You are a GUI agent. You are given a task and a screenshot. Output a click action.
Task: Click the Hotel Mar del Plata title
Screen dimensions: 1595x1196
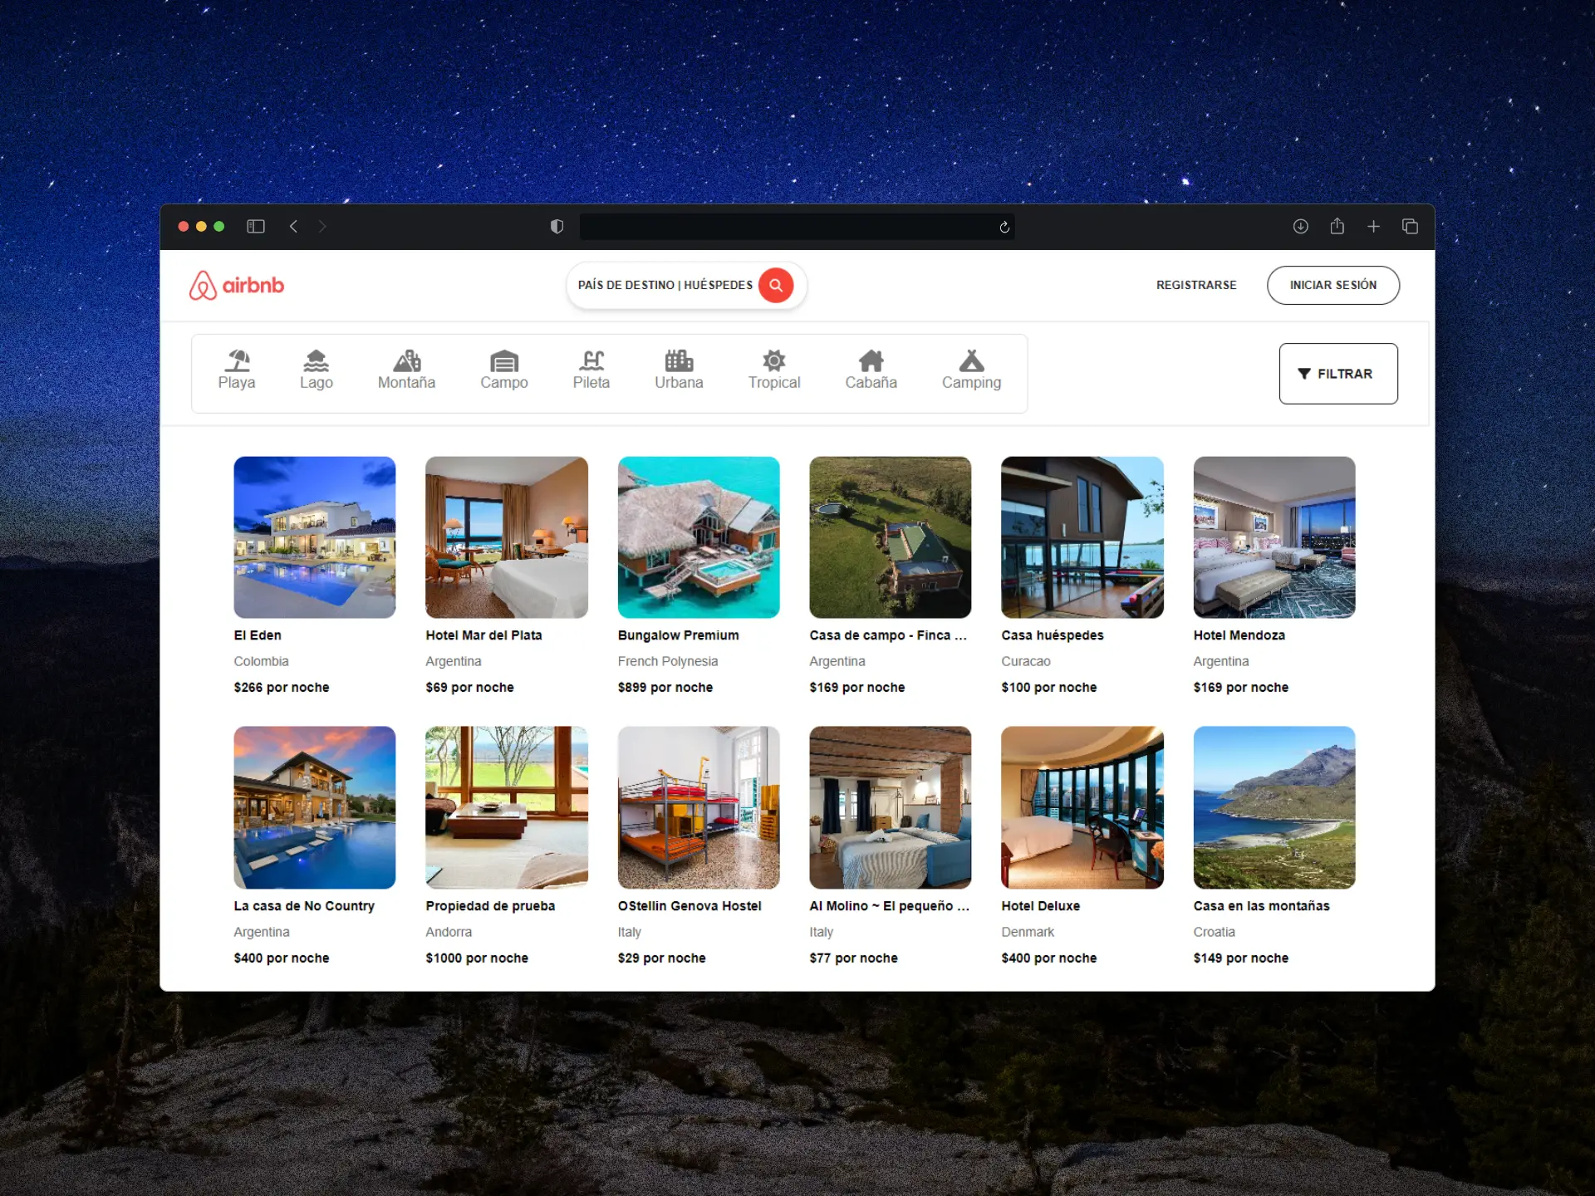484,635
